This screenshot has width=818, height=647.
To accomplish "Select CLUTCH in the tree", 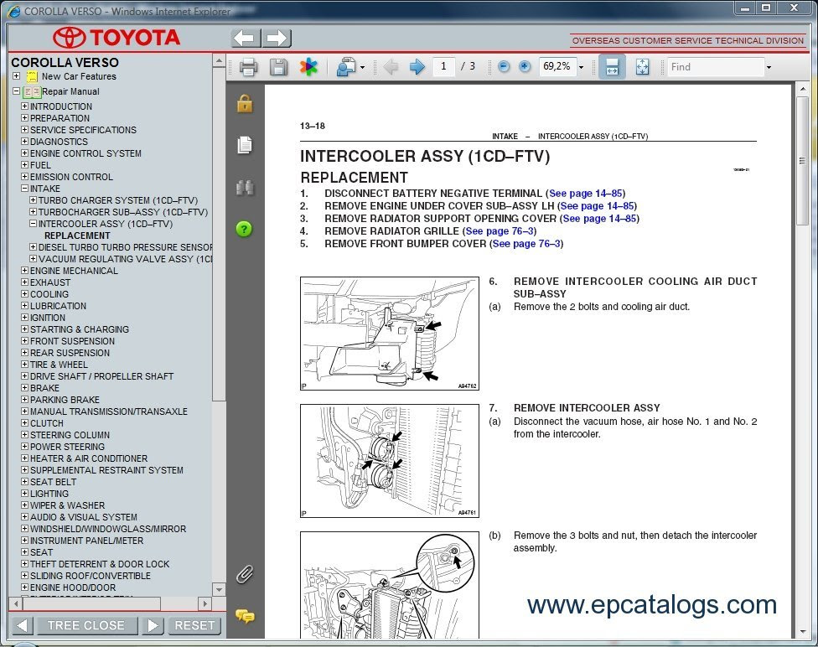I will click(x=46, y=423).
